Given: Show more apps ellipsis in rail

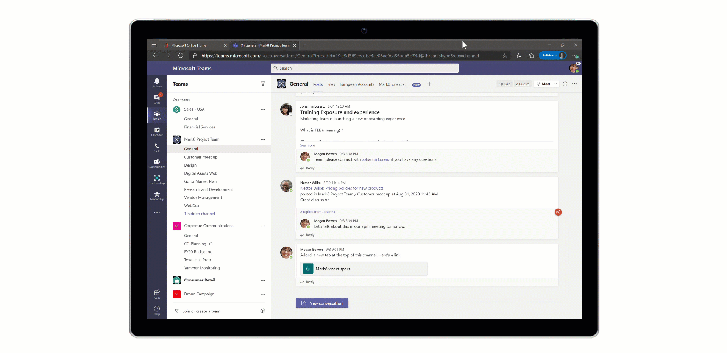Looking at the screenshot, I should pos(157,212).
